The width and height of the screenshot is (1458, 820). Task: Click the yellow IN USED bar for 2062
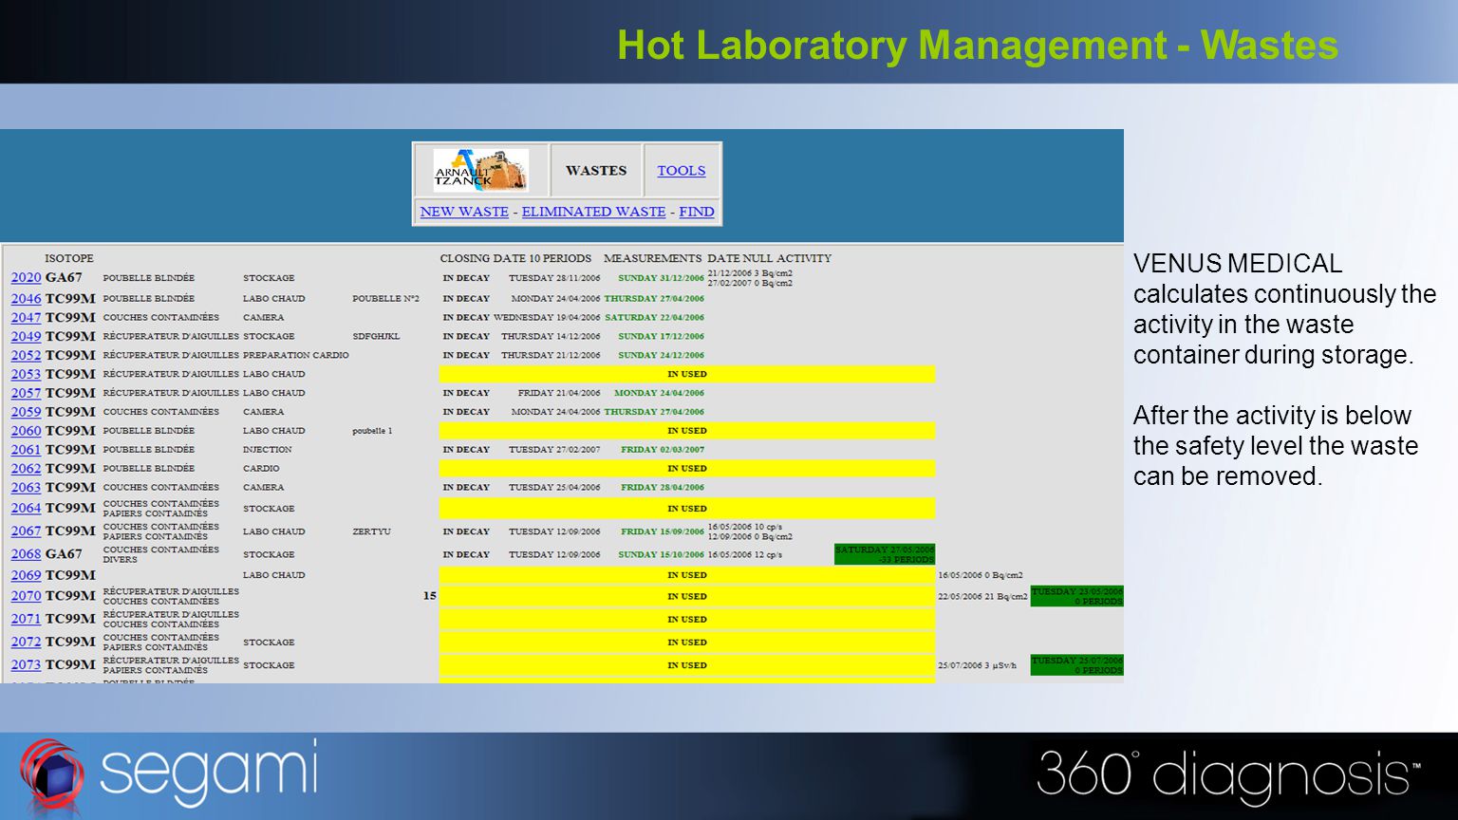(x=687, y=469)
